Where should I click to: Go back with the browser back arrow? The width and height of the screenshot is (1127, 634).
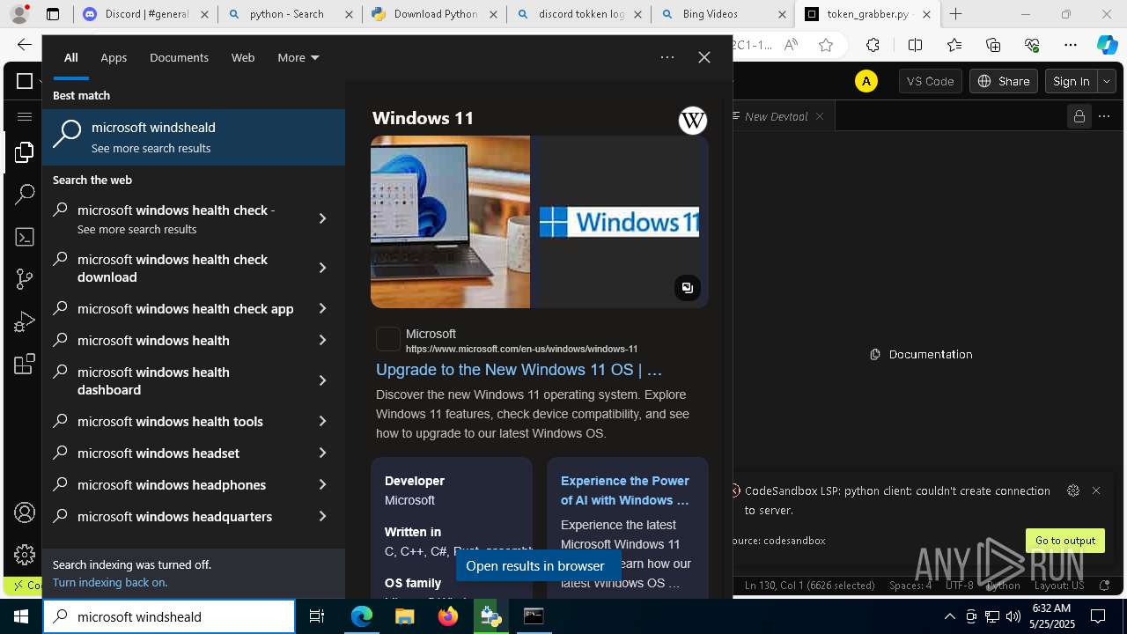25,45
